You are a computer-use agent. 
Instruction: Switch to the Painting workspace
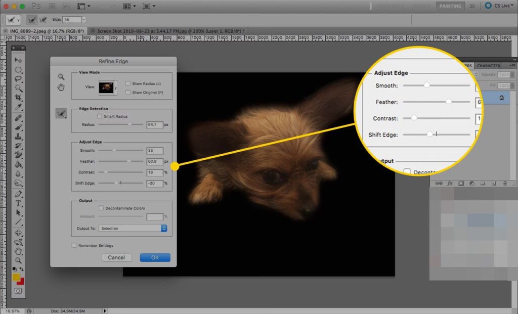coord(450,6)
